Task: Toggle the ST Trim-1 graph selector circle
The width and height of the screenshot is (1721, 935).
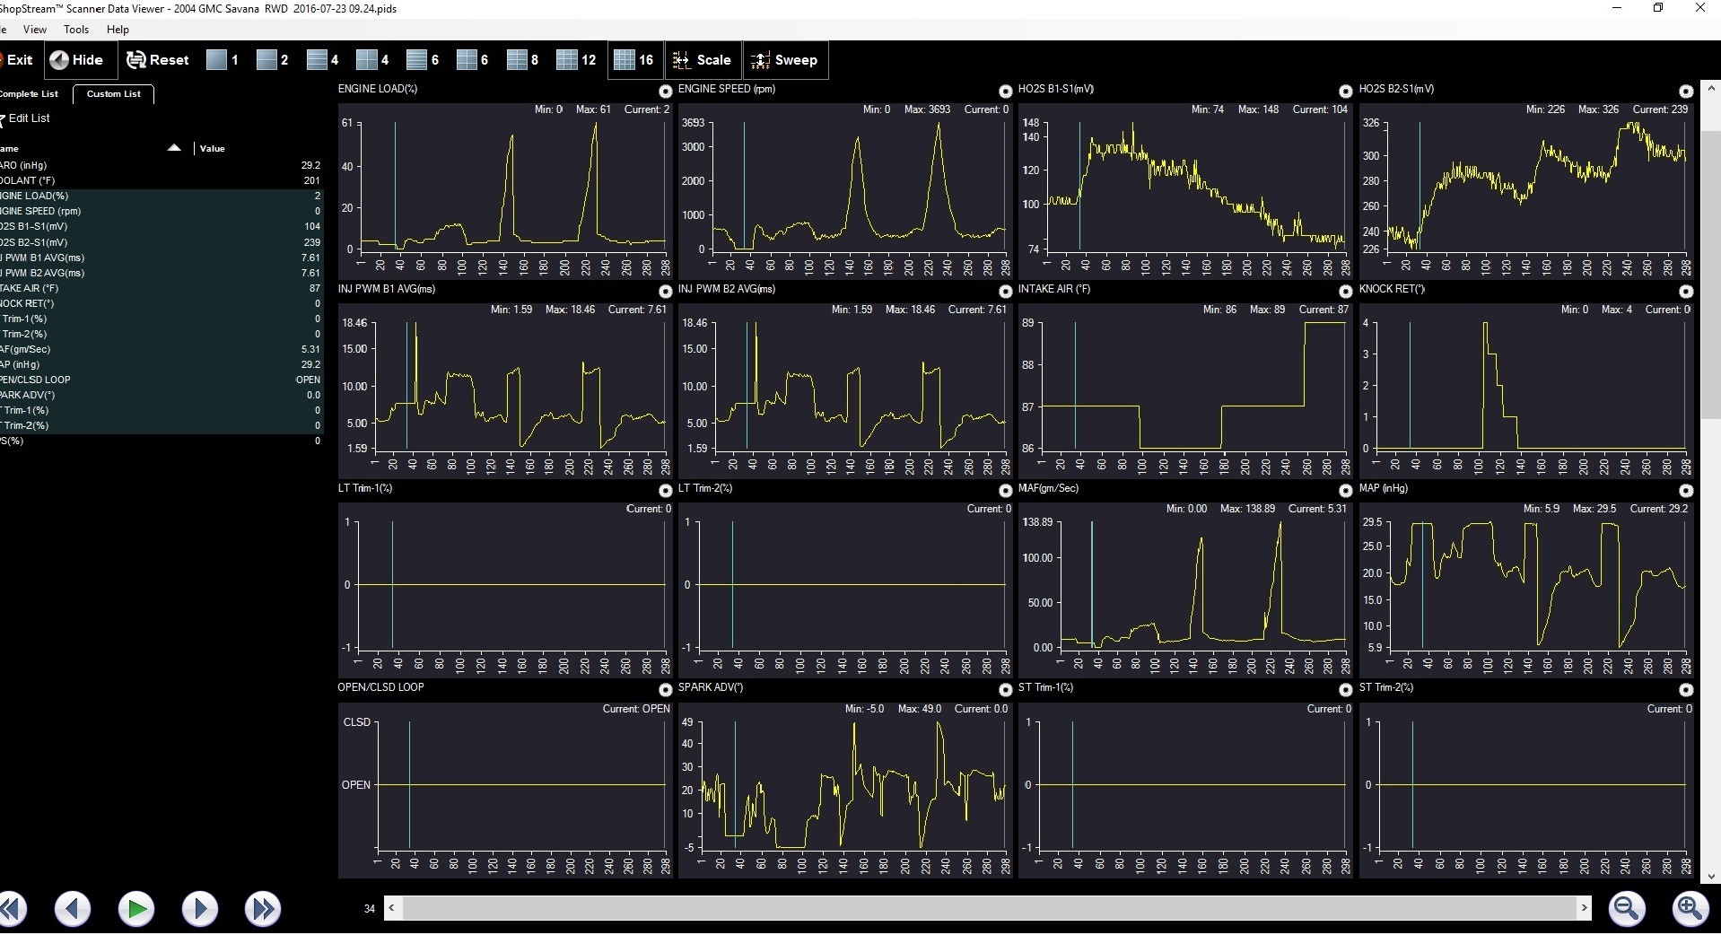Action: (1345, 690)
